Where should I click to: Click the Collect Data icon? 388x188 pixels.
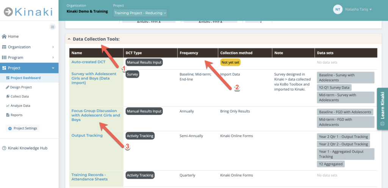coord(8,97)
